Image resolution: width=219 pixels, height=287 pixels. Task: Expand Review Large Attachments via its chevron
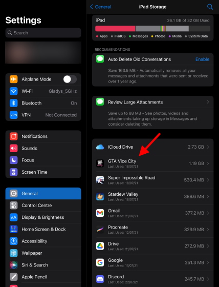pos(208,102)
